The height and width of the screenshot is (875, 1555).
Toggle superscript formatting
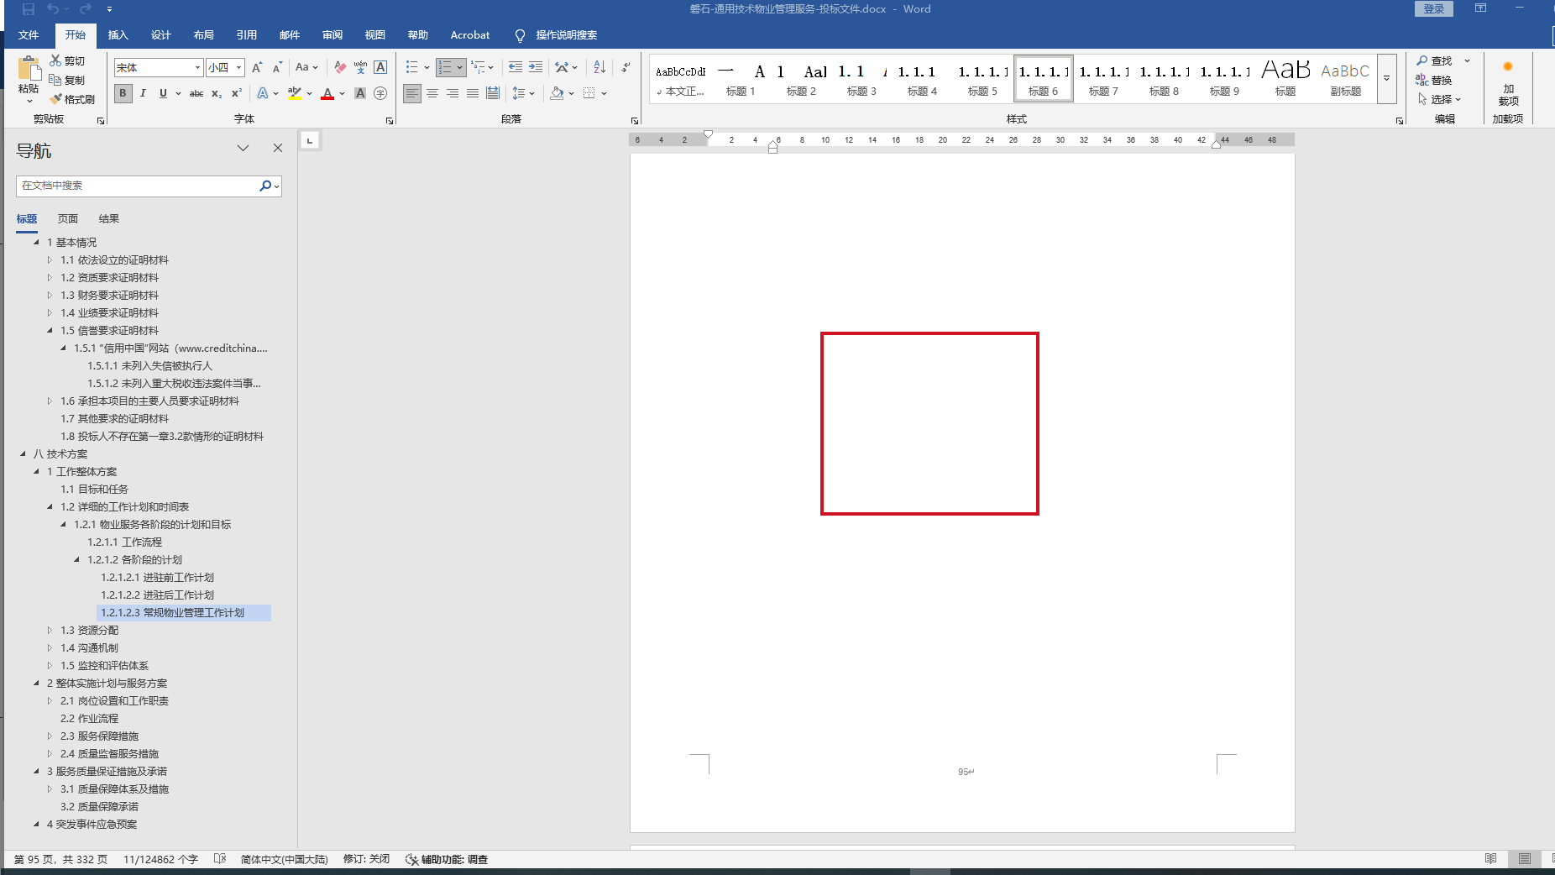coord(237,93)
